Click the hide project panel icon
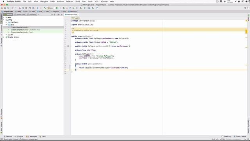The width and height of the screenshot is (250, 141). tap(62, 14)
